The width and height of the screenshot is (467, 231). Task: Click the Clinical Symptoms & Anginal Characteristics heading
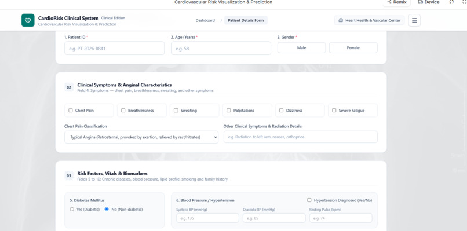[125, 85]
